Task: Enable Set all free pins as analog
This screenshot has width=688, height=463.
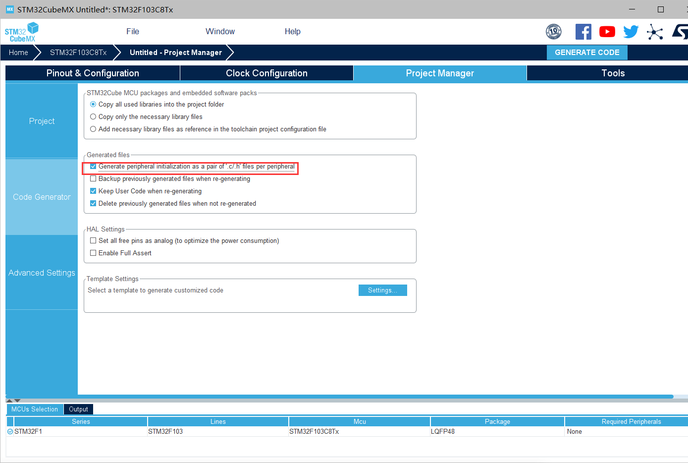Action: tap(93, 241)
